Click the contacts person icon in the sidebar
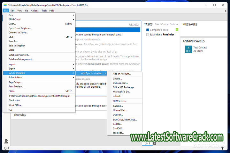The image size is (230, 153). [x=6, y=141]
